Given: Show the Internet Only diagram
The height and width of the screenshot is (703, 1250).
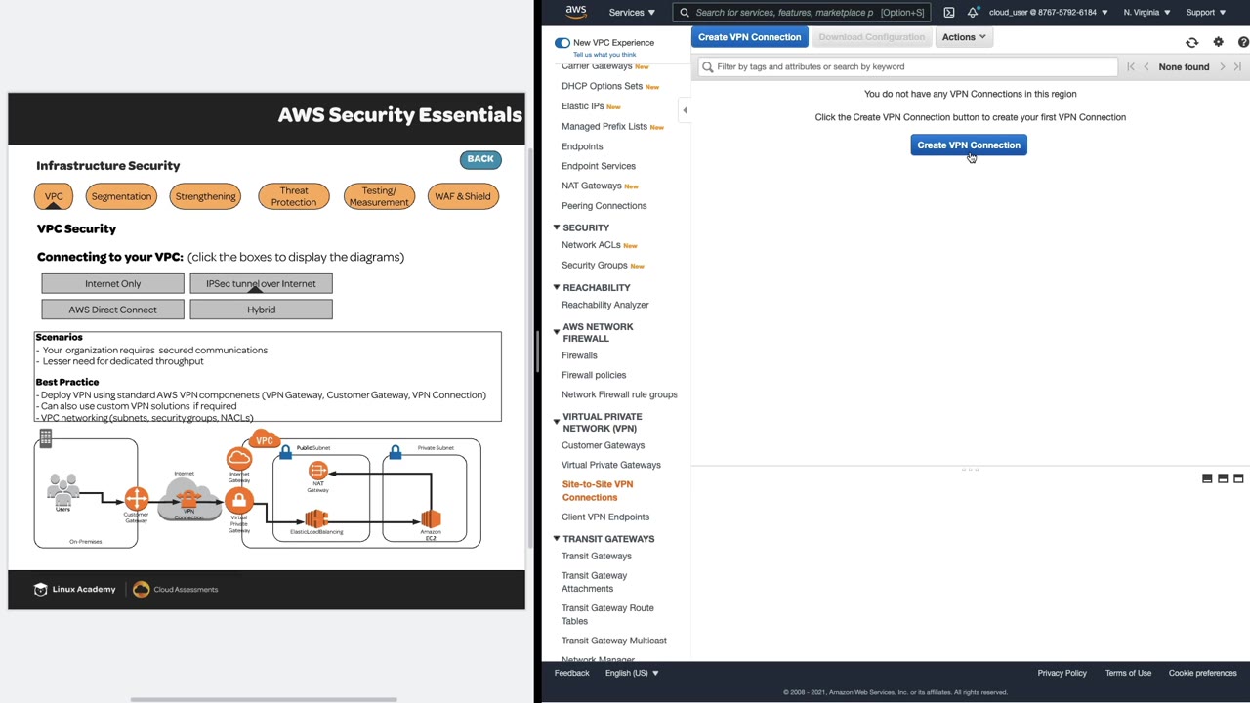Looking at the screenshot, I should click(x=112, y=284).
